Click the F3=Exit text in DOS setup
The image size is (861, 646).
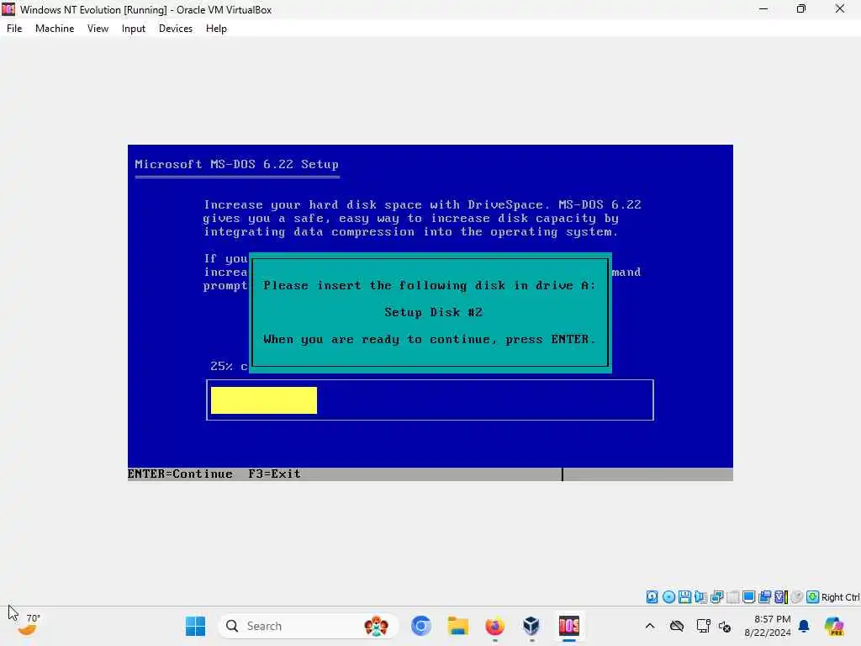tap(274, 474)
